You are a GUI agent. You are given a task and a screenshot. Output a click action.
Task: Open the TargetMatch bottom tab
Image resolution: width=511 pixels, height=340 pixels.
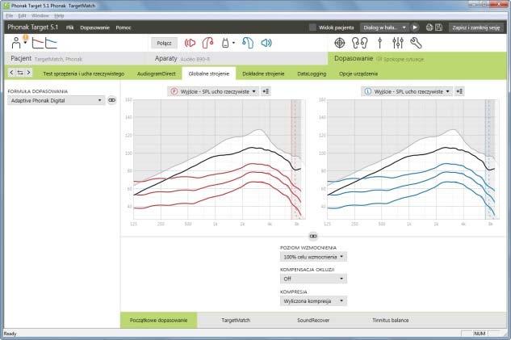pos(236,320)
